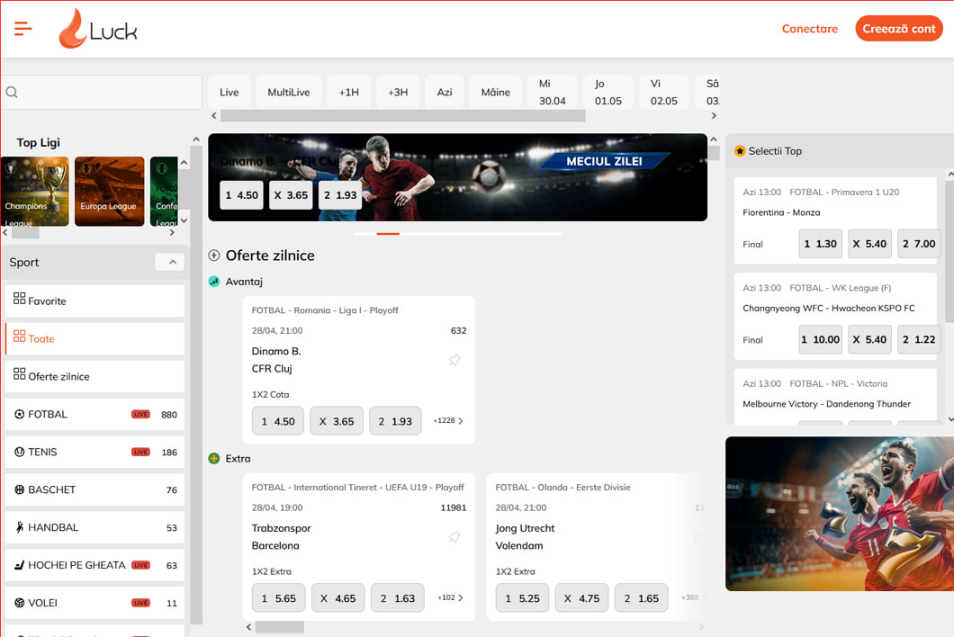Select odds X 4.65 for Trabzonspor-Barcelona

tap(337, 598)
